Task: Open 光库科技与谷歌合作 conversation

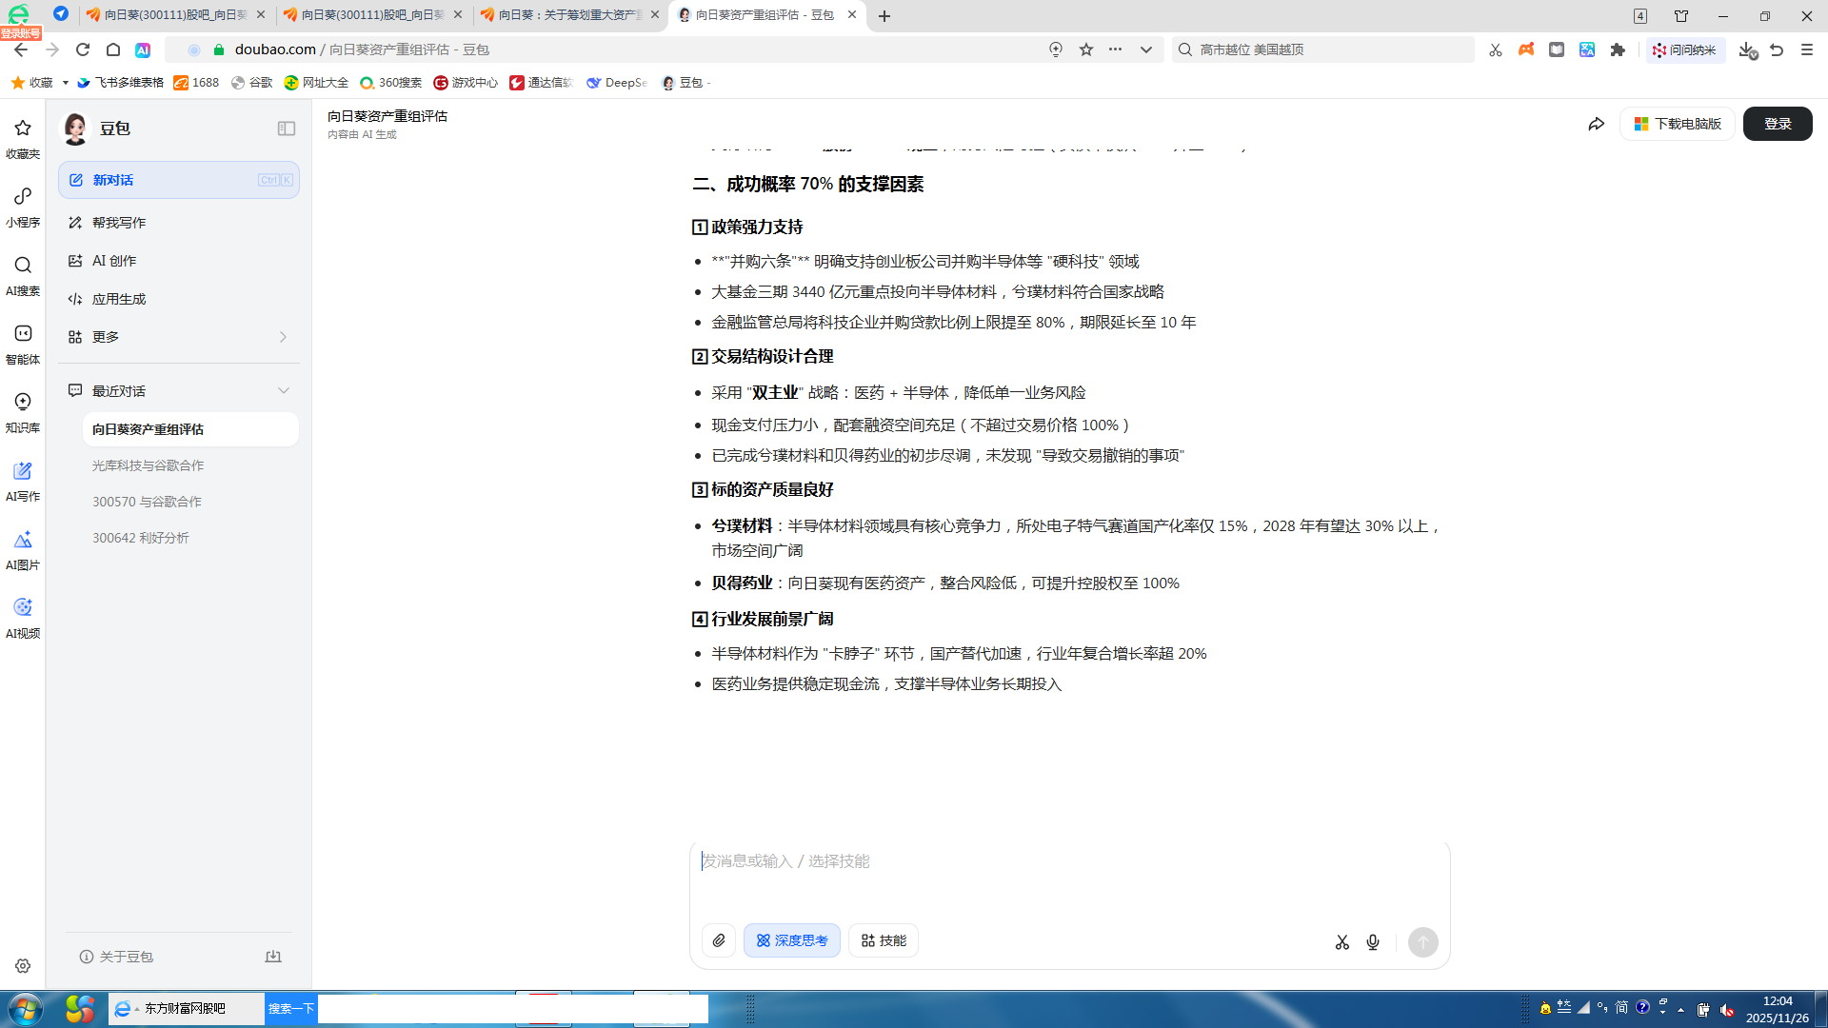Action: (x=148, y=465)
